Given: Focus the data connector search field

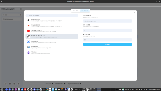Looking at the screenshot, I should tap(52, 15).
